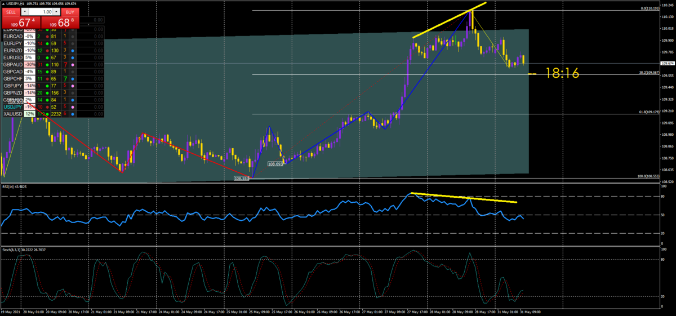Click the pink dot in USDJPY row

click(x=73, y=107)
